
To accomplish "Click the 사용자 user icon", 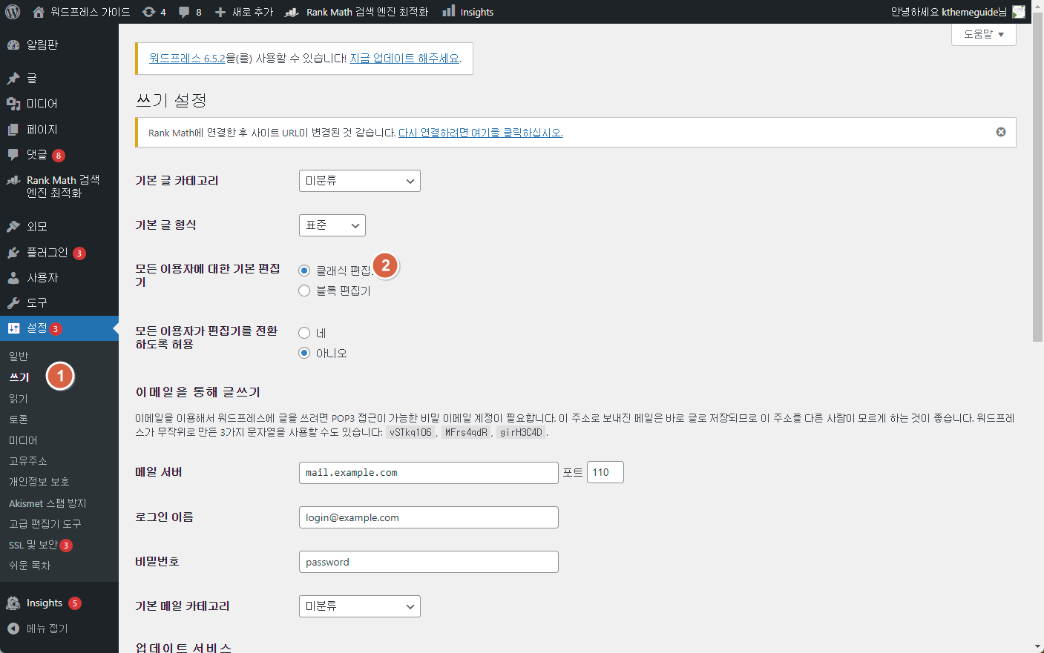I will pos(13,278).
